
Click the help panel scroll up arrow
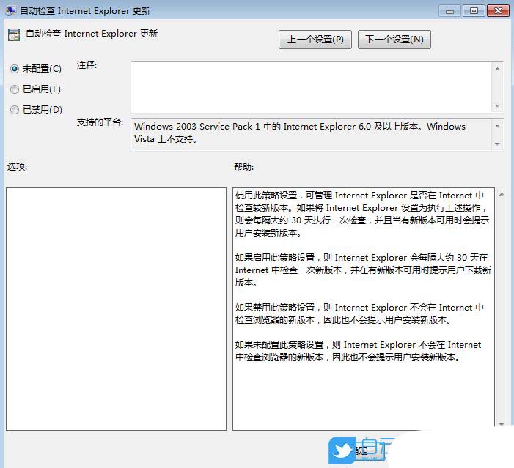(502, 194)
